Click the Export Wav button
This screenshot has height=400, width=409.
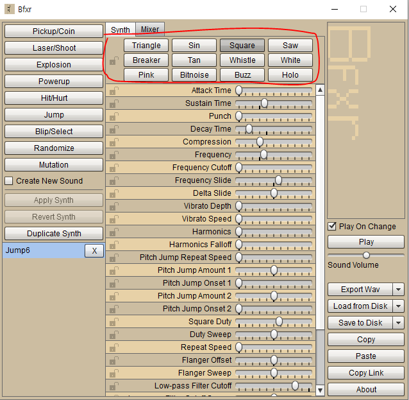click(360, 289)
